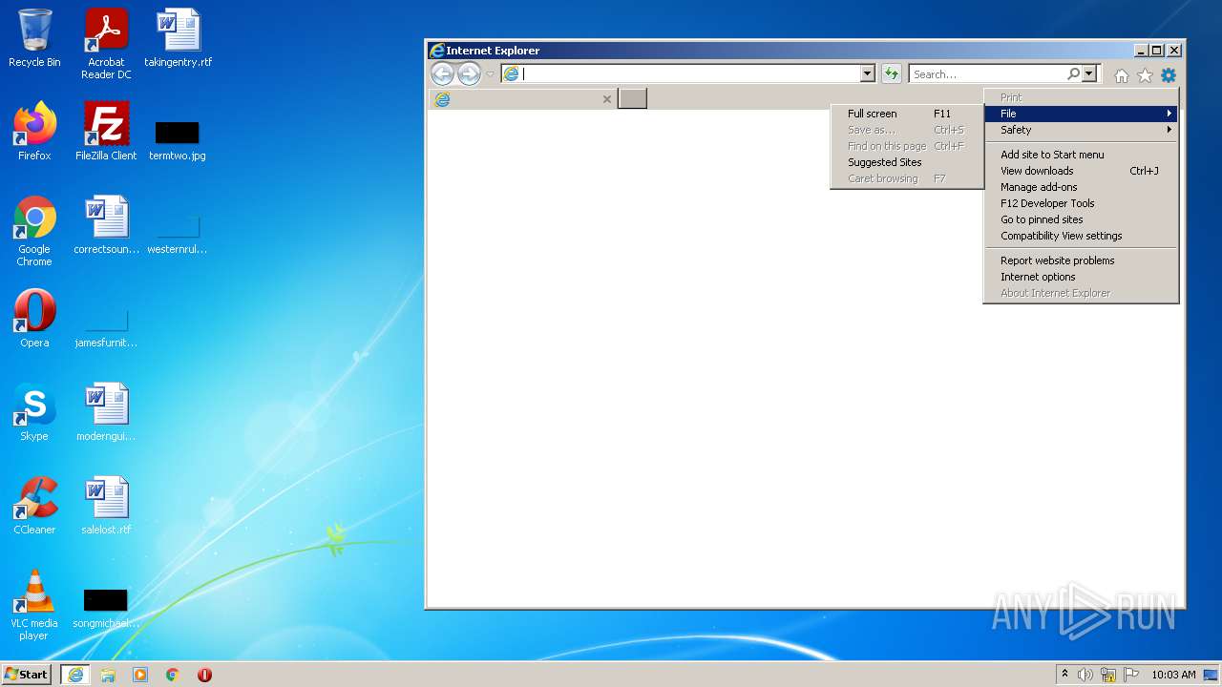Click the magnifier search icon
Viewport: 1222px width, 687px height.
point(1073,73)
